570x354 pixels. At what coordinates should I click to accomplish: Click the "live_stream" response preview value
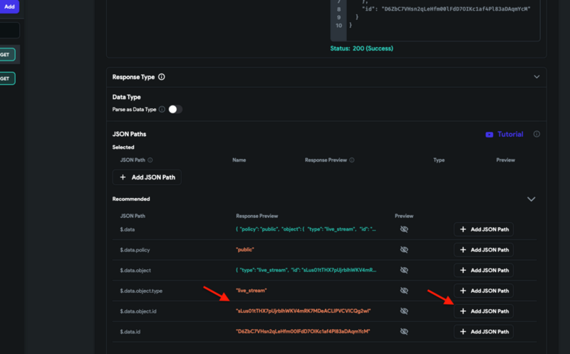(x=252, y=291)
